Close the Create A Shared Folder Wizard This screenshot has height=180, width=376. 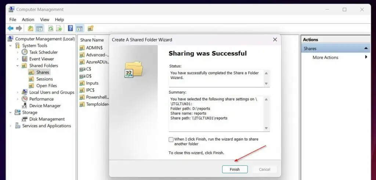click(275, 40)
